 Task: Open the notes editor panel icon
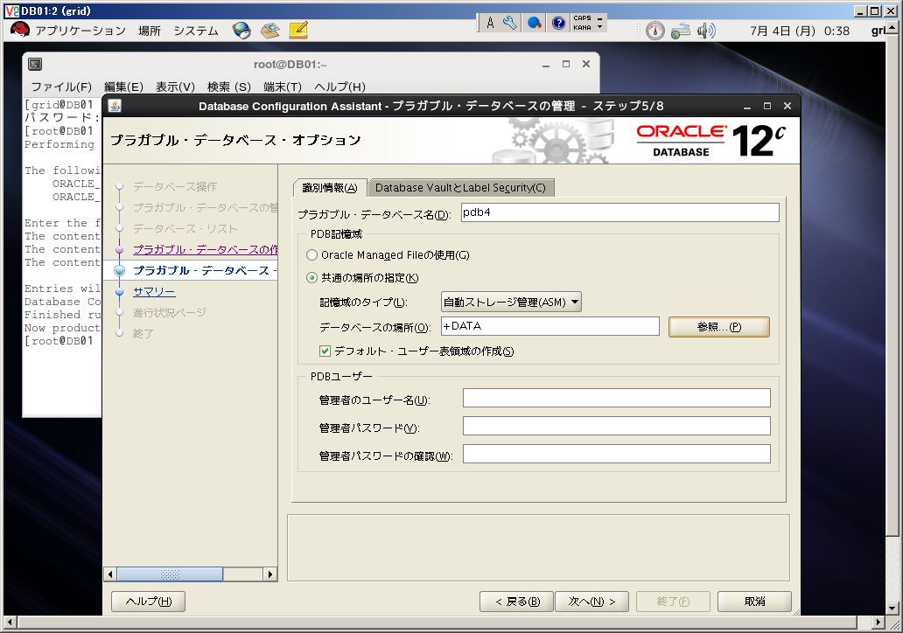(x=298, y=30)
